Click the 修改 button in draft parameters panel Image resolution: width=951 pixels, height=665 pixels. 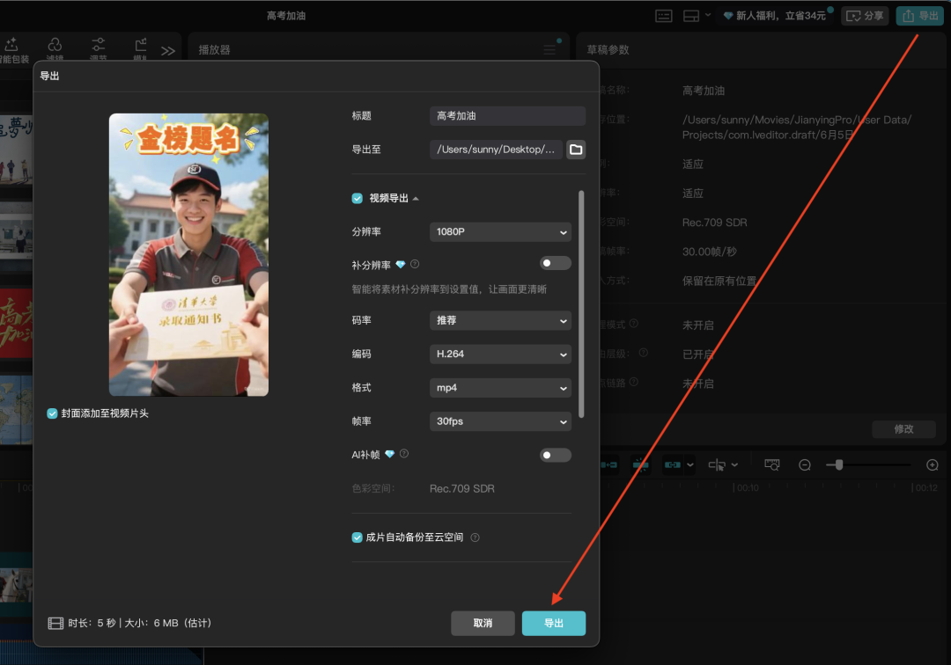[903, 428]
